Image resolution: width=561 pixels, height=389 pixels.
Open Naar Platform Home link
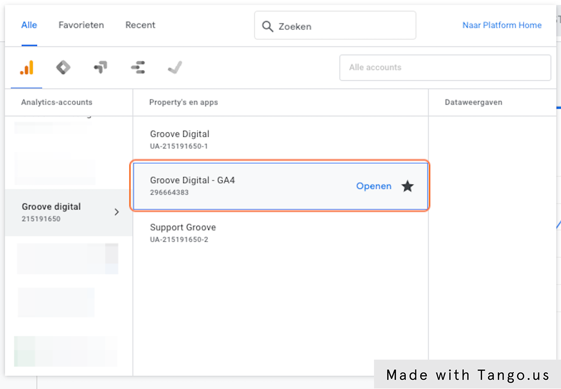(502, 25)
